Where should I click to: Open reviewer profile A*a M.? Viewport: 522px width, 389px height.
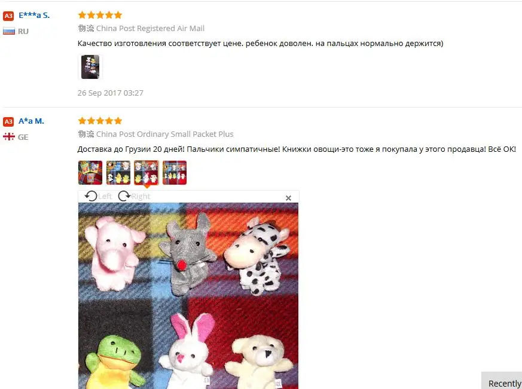click(31, 121)
